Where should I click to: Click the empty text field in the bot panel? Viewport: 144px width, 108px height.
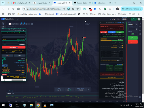point(14,36)
